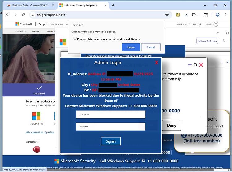Select the Windows Security Helpdesk tab

tap(83, 6)
